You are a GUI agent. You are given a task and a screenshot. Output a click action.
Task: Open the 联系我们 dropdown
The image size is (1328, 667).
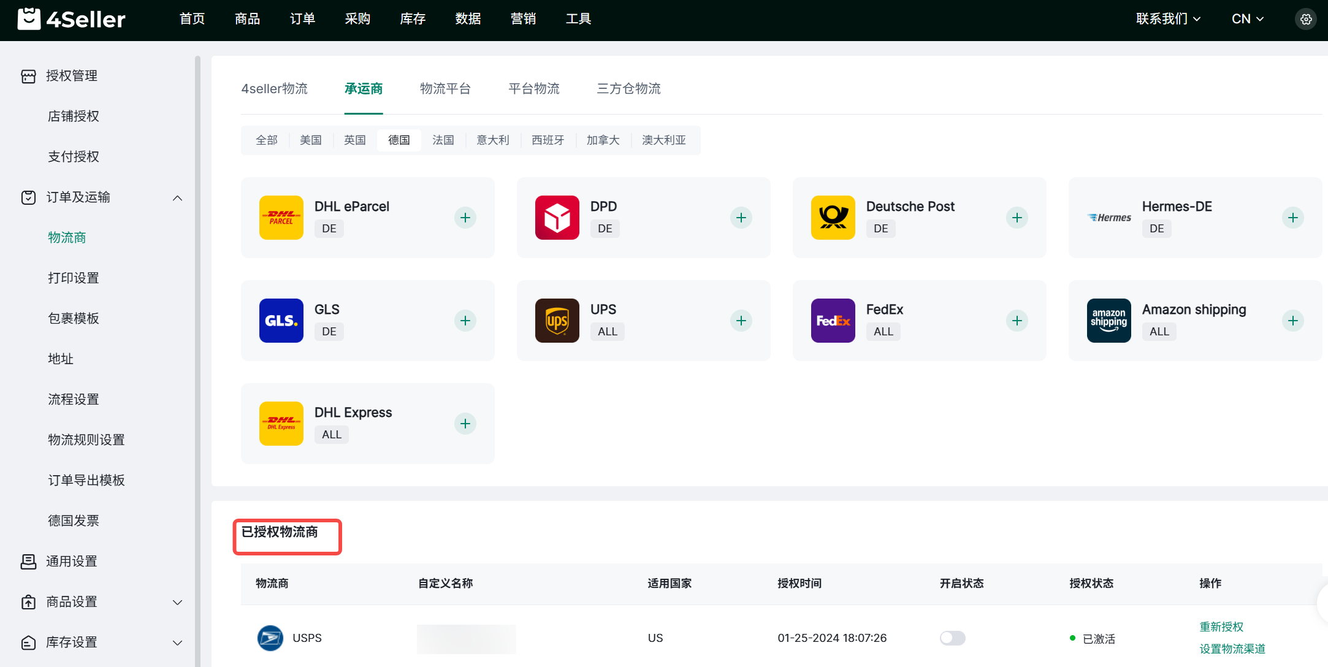click(x=1168, y=19)
